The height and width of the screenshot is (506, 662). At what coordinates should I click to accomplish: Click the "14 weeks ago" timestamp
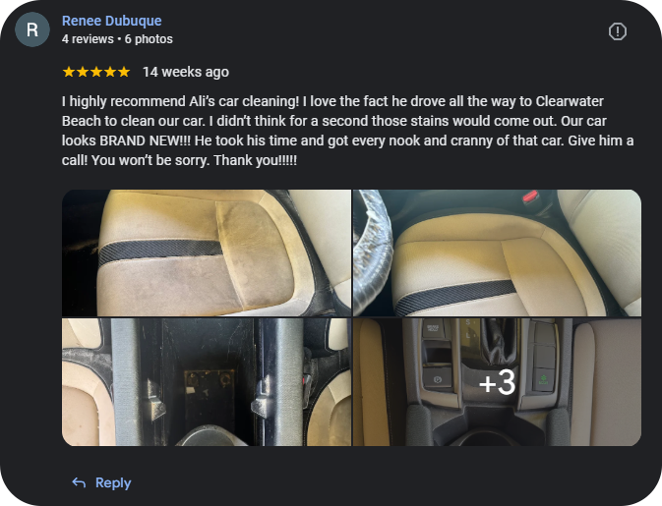(186, 72)
